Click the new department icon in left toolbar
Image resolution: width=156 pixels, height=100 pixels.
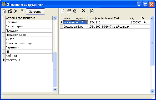(4, 11)
